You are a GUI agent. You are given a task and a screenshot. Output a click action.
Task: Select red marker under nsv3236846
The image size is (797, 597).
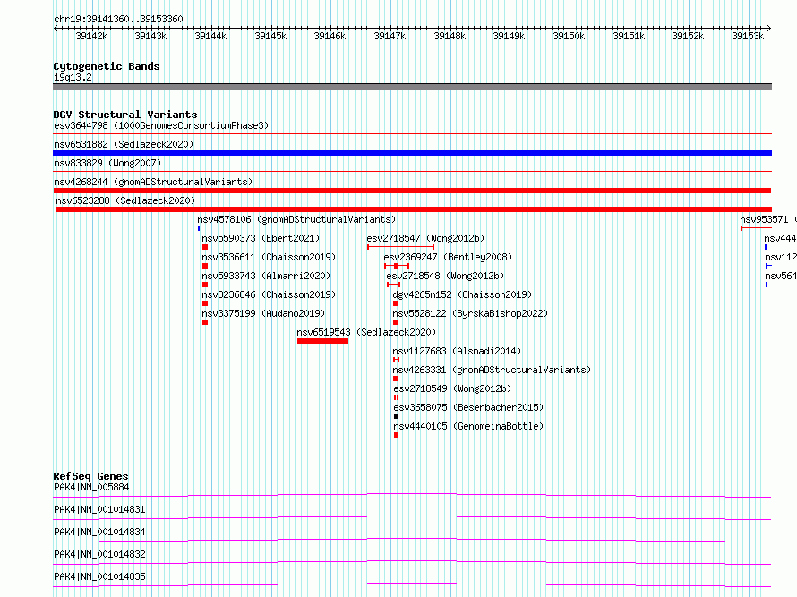(x=205, y=303)
